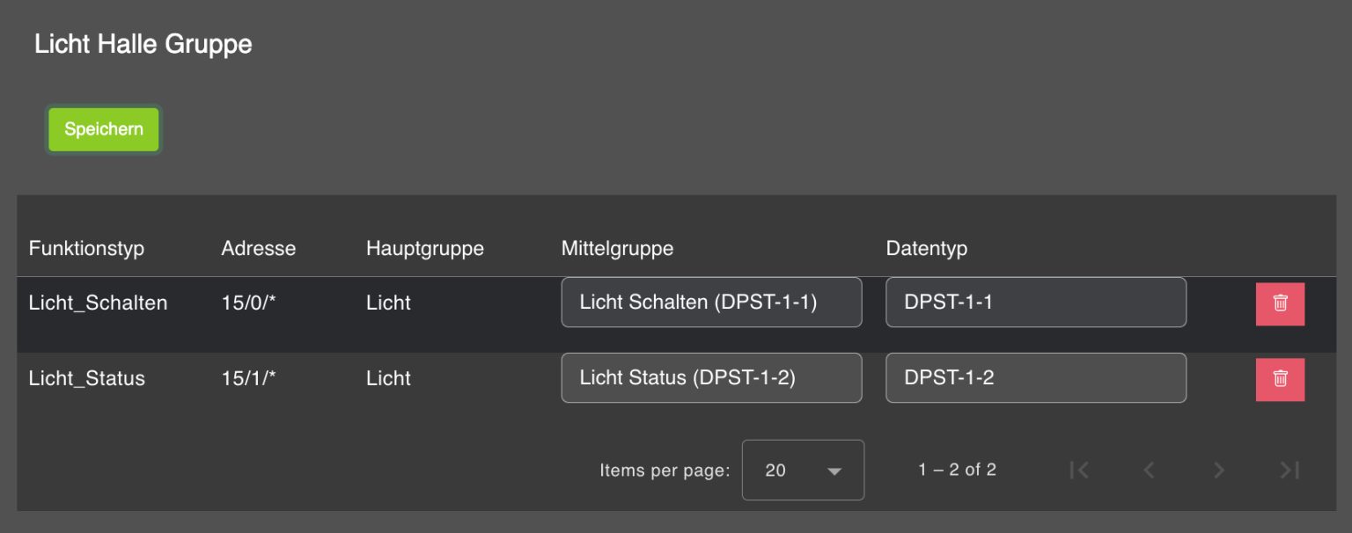The height and width of the screenshot is (533, 1352).
Task: Click the Licht Halle Gruppe title
Action: click(143, 43)
